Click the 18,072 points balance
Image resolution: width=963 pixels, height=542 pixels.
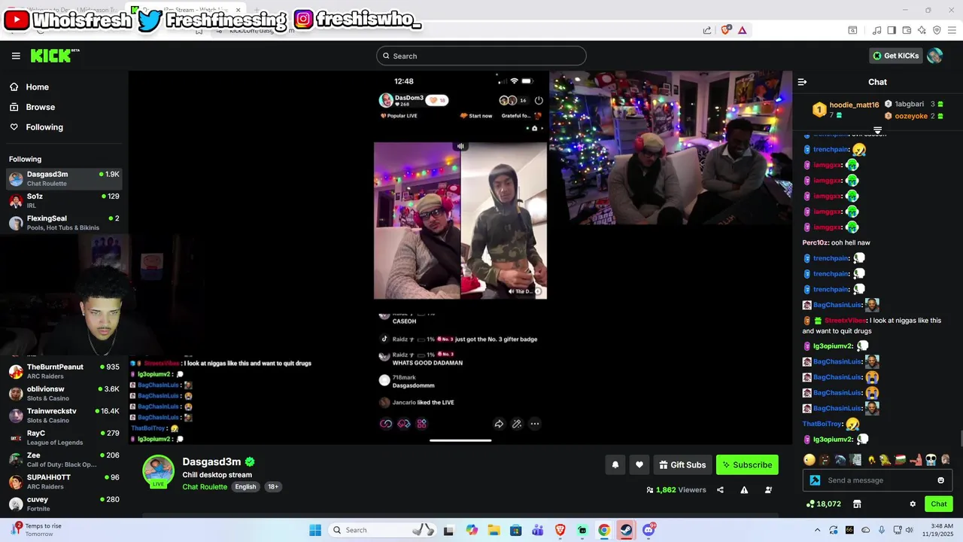pyautogui.click(x=823, y=504)
